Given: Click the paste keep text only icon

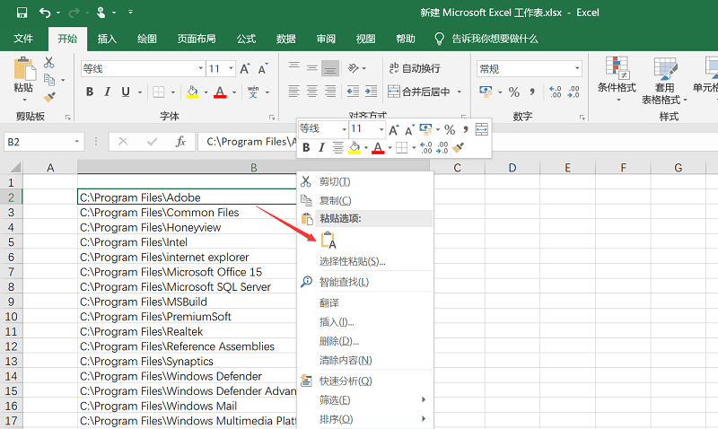Looking at the screenshot, I should coord(328,240).
